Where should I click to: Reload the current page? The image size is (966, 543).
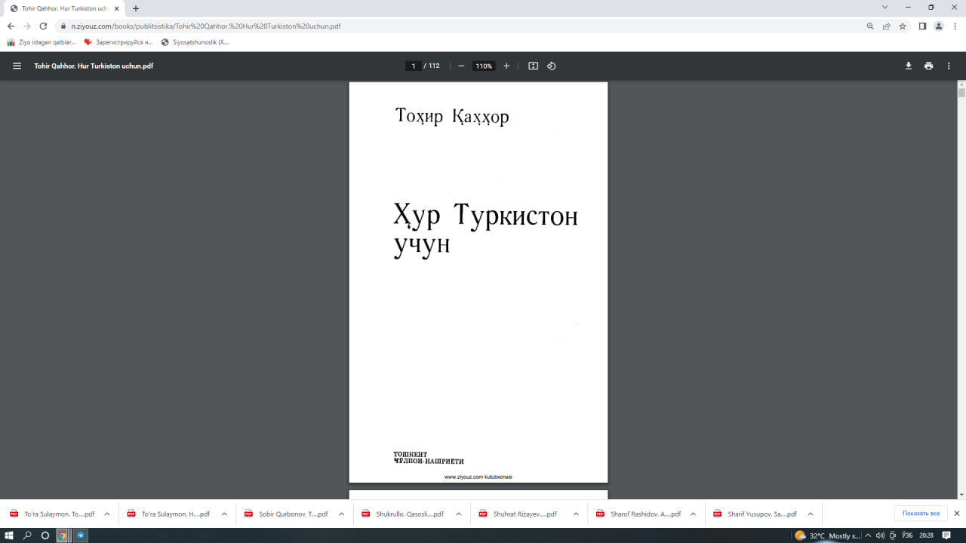pyautogui.click(x=43, y=26)
